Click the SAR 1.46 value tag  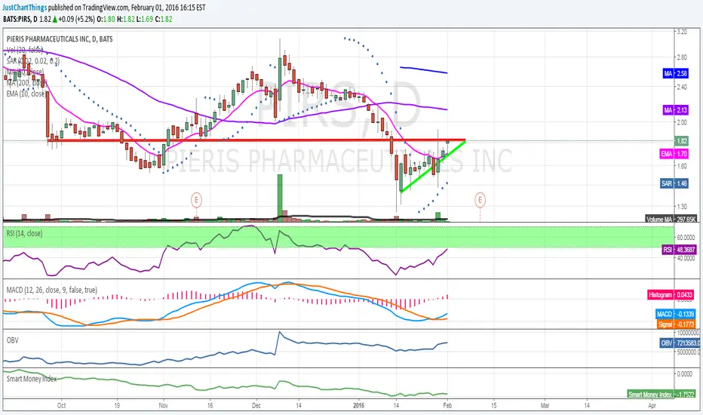point(674,183)
